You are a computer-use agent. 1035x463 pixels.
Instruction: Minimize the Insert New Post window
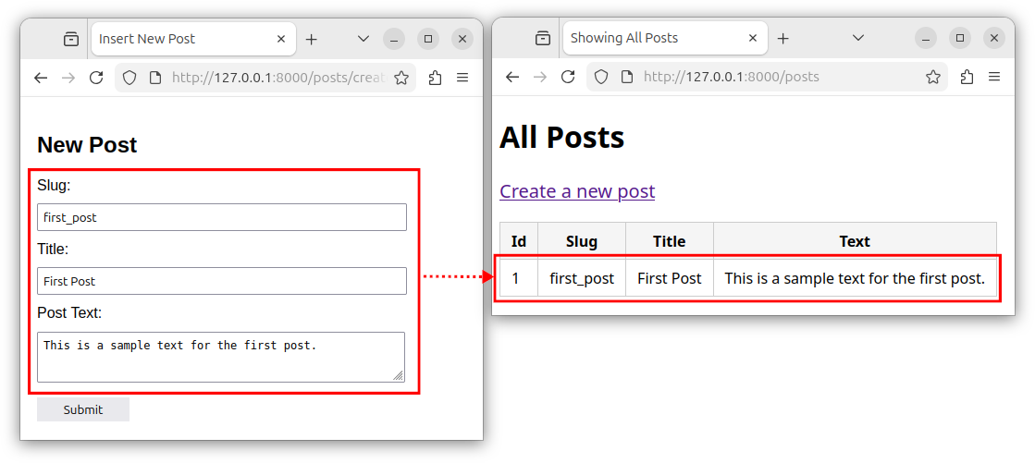pyautogui.click(x=394, y=39)
